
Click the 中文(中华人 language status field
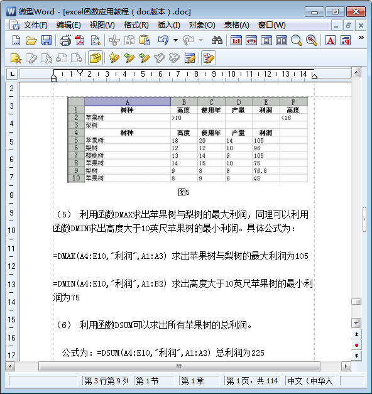[x=310, y=381]
